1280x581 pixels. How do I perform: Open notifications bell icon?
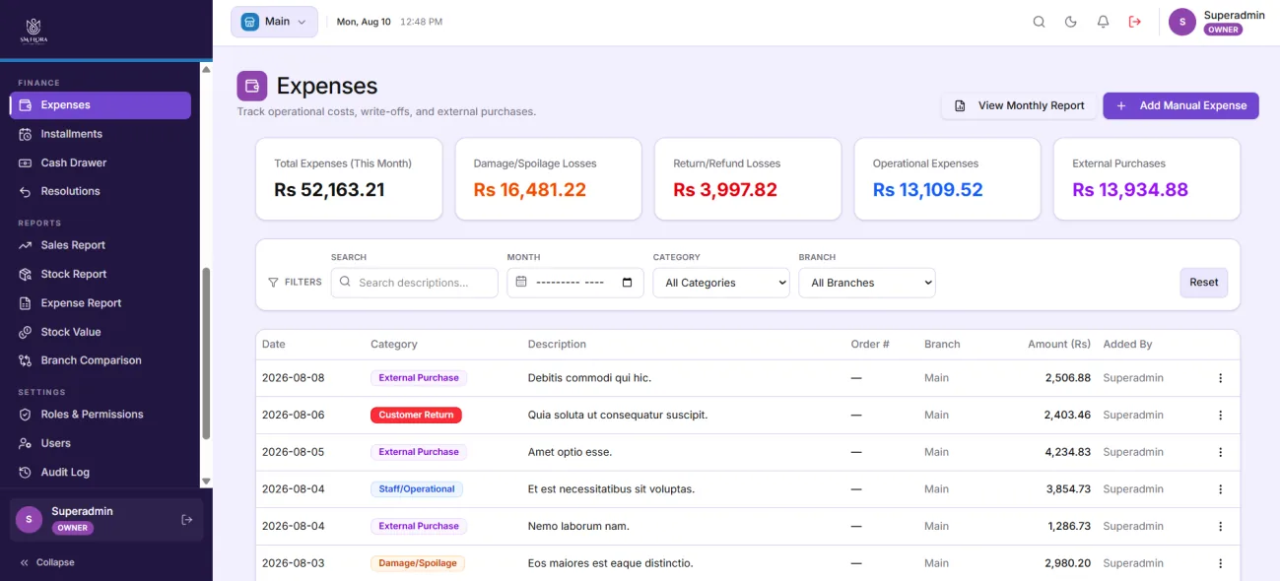1103,22
